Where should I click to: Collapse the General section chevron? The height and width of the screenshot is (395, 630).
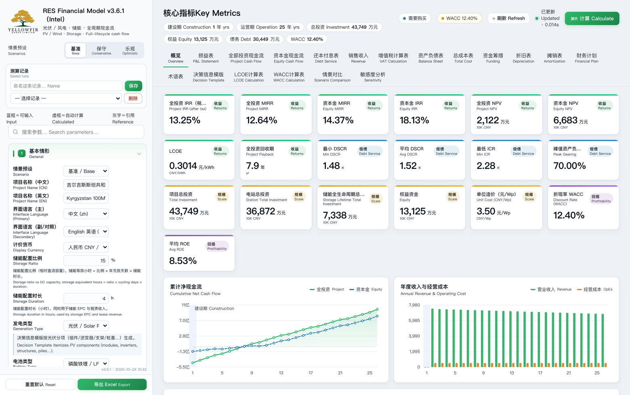(x=139, y=154)
